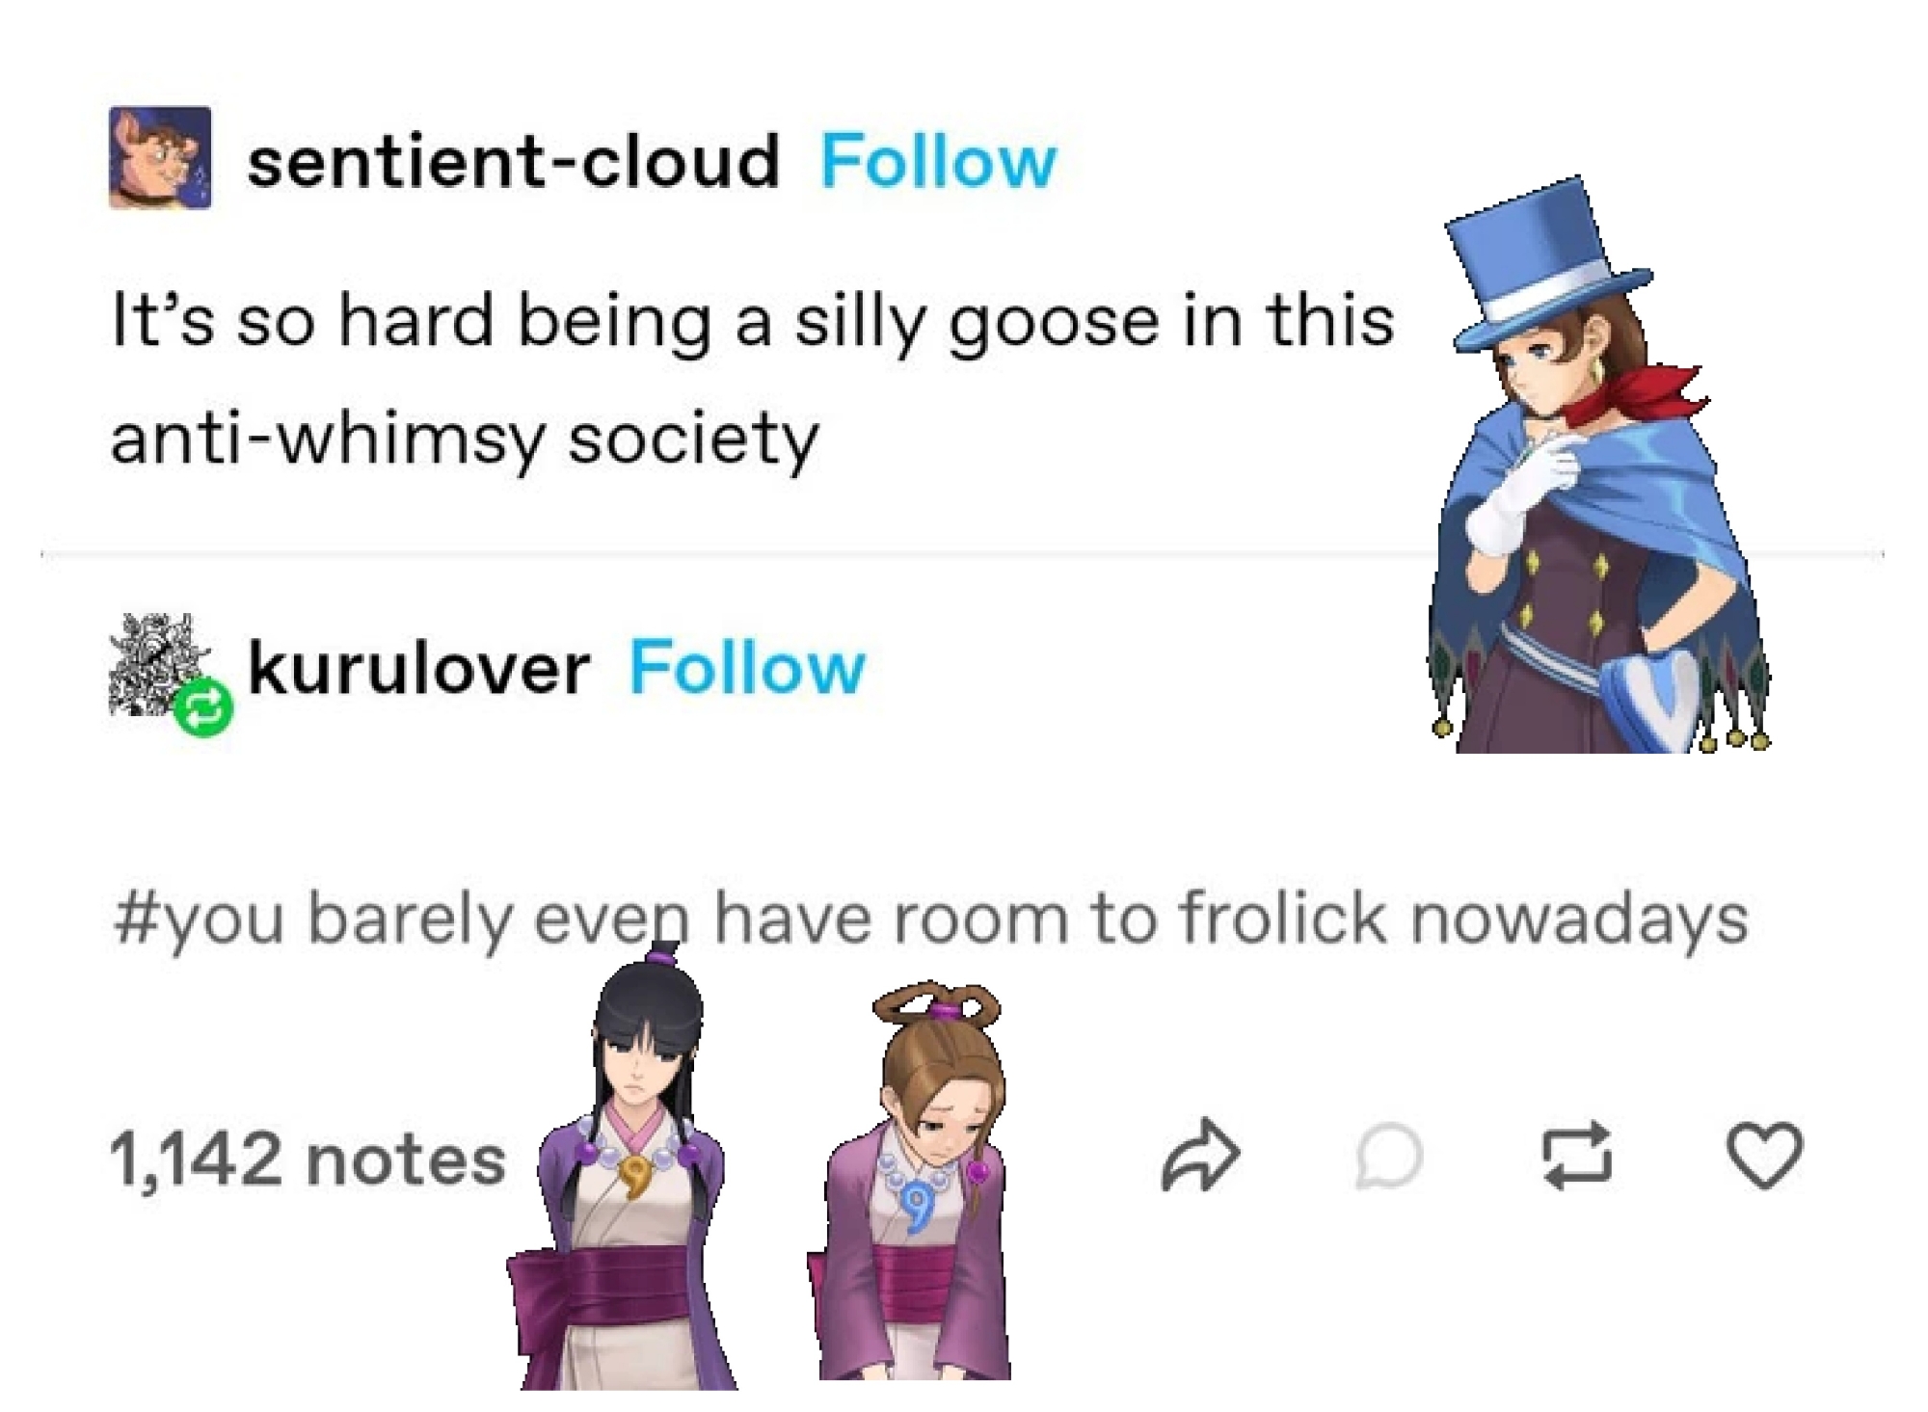The width and height of the screenshot is (1928, 1412).
Task: Visit the sentient-cloud username link
Action: pyautogui.click(x=513, y=162)
